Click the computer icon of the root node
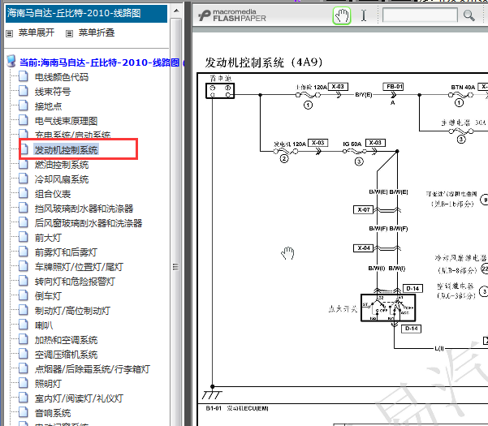The width and height of the screenshot is (488, 426). pyautogui.click(x=11, y=61)
